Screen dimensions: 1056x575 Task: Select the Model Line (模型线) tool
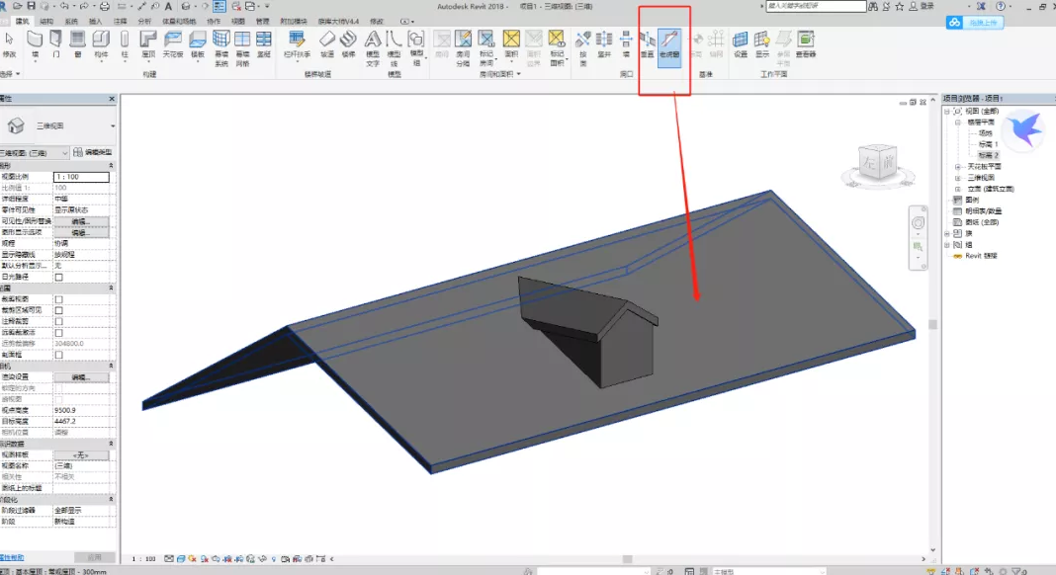[x=394, y=48]
